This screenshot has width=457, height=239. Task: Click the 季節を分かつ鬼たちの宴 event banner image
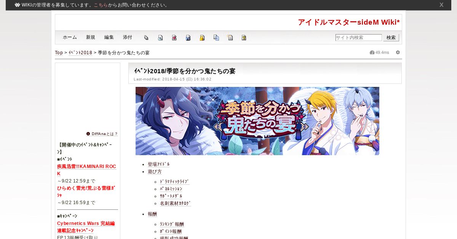pos(257,121)
